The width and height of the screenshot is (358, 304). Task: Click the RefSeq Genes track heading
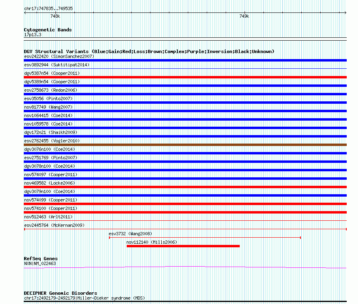(x=41, y=259)
